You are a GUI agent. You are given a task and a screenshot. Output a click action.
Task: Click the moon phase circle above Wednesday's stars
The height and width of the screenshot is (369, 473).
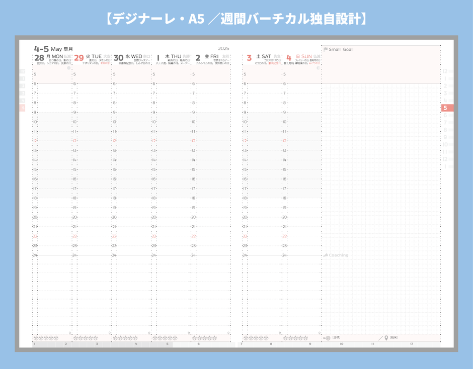point(149,332)
